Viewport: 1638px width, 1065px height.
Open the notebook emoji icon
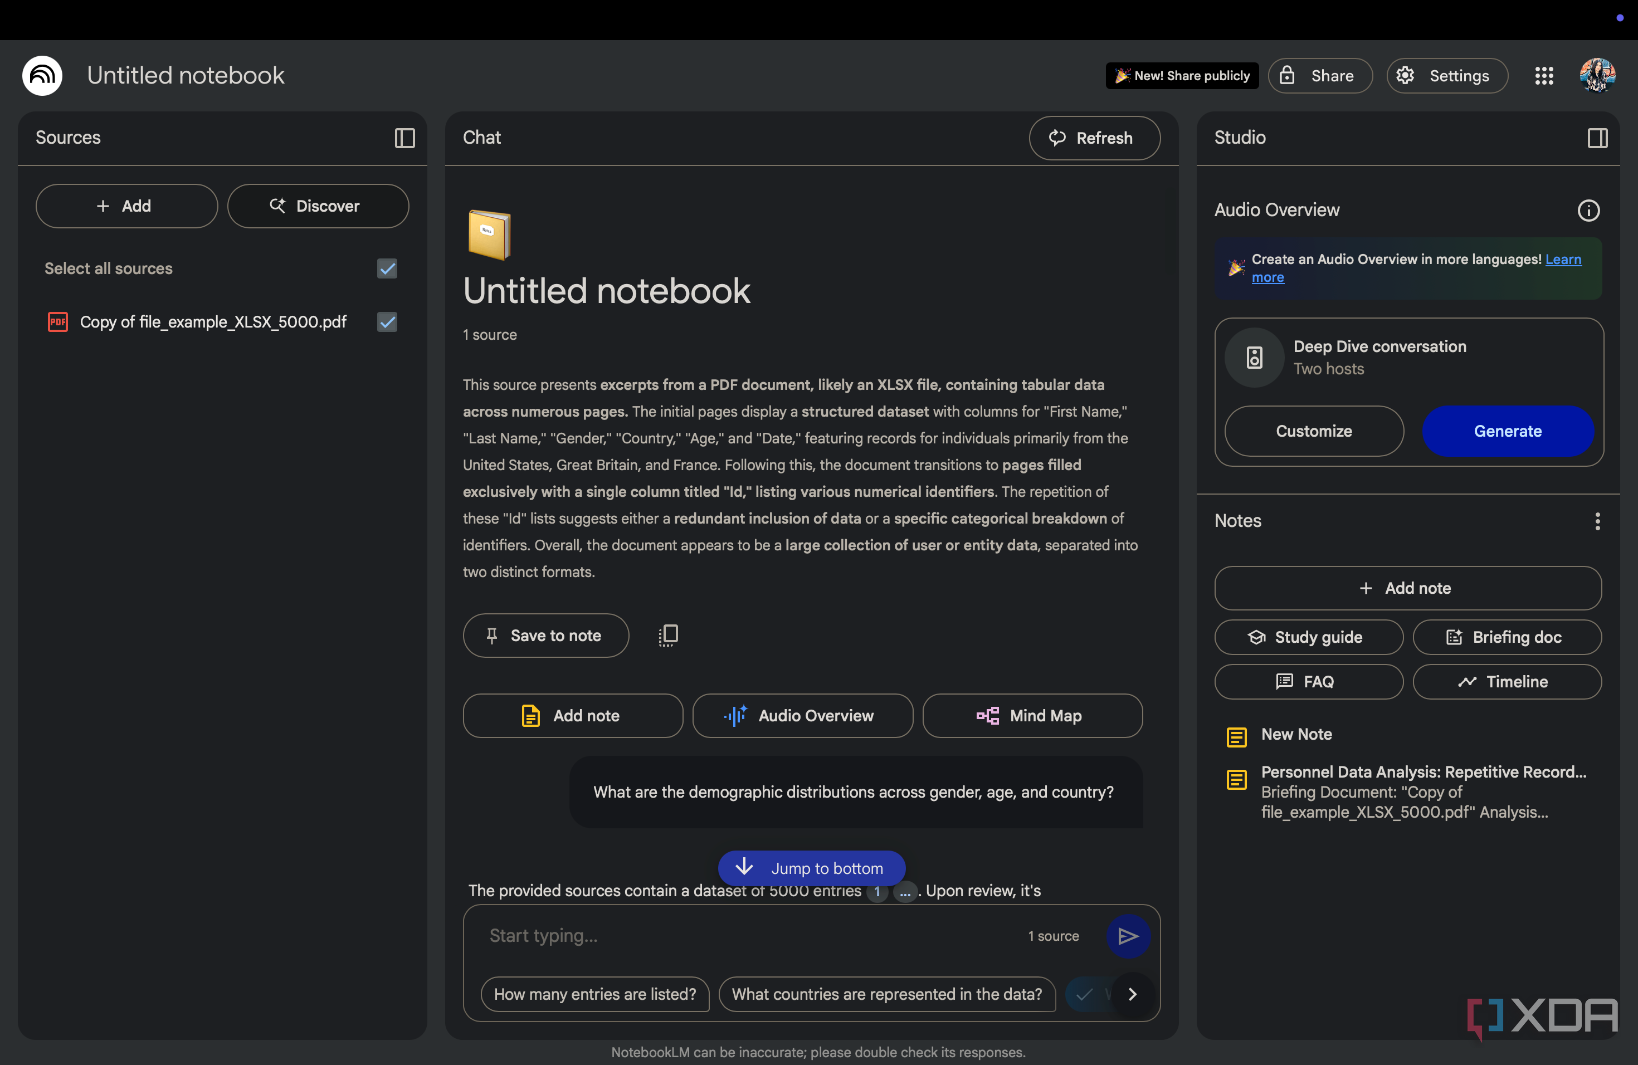coord(489,235)
